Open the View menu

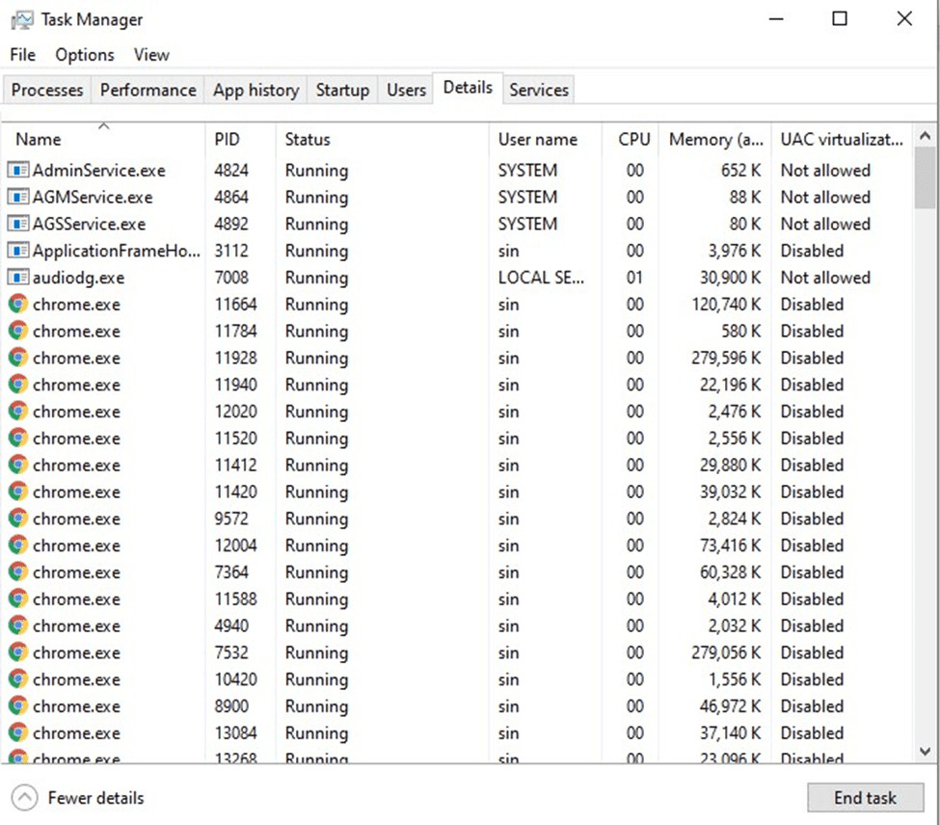point(151,55)
